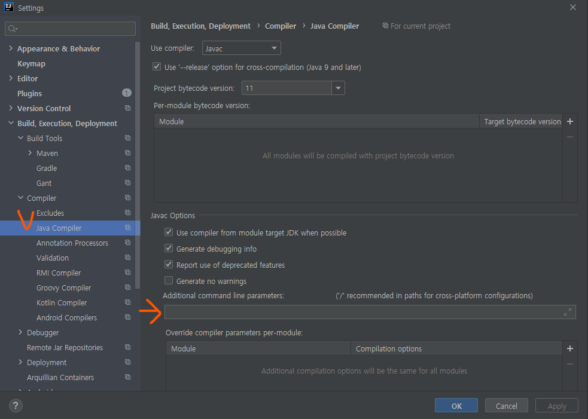Click the Plugins update count badge
Viewport: 588px width, 419px height.
[x=127, y=93]
